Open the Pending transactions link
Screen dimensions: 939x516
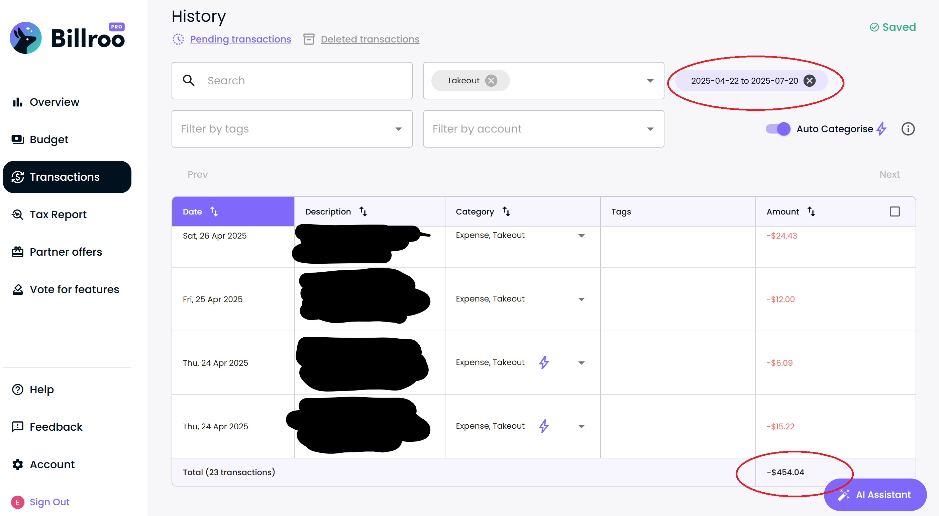(240, 39)
